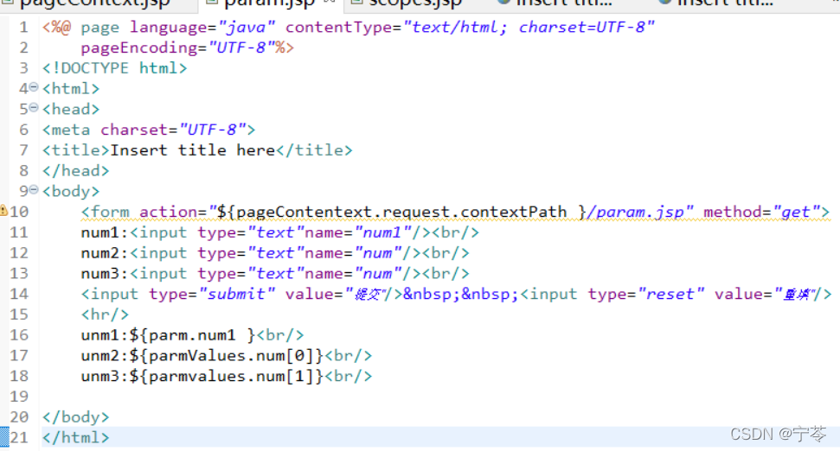
Task: Click the type="reset" input tag
Action: [676, 295]
